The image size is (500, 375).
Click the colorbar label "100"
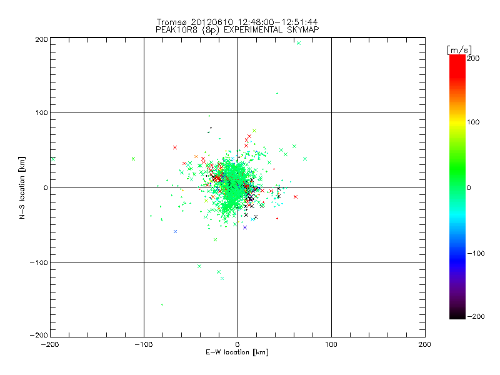click(x=473, y=122)
